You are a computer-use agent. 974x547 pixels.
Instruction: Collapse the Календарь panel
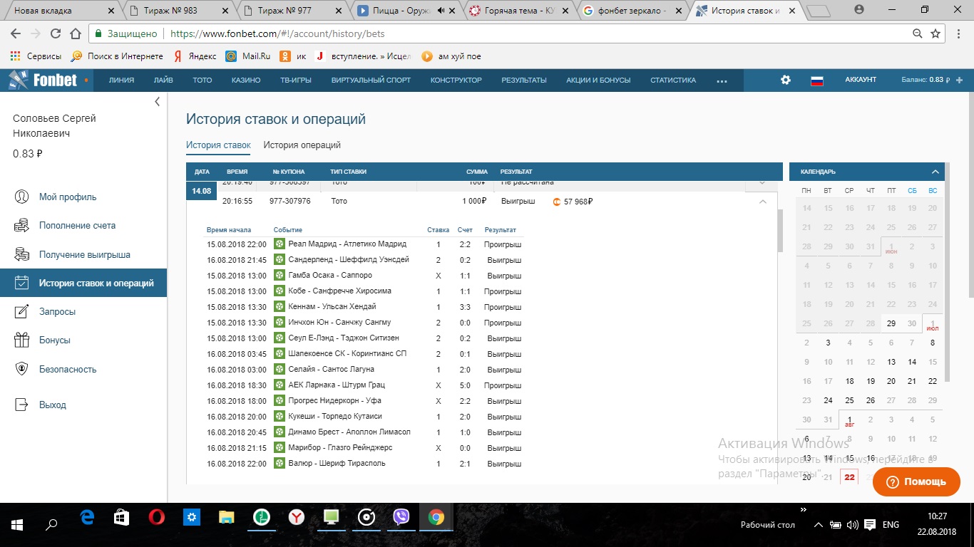coord(935,172)
